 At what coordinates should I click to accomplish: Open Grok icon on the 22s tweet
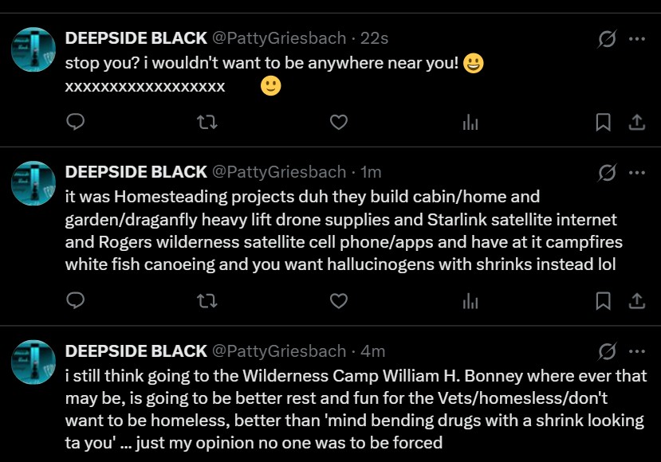pyautogui.click(x=607, y=38)
